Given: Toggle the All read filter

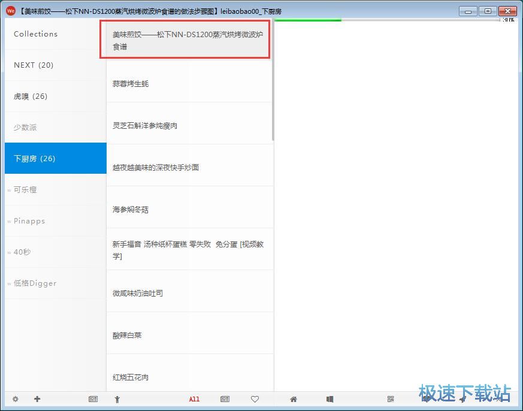Looking at the screenshot, I should (194, 399).
